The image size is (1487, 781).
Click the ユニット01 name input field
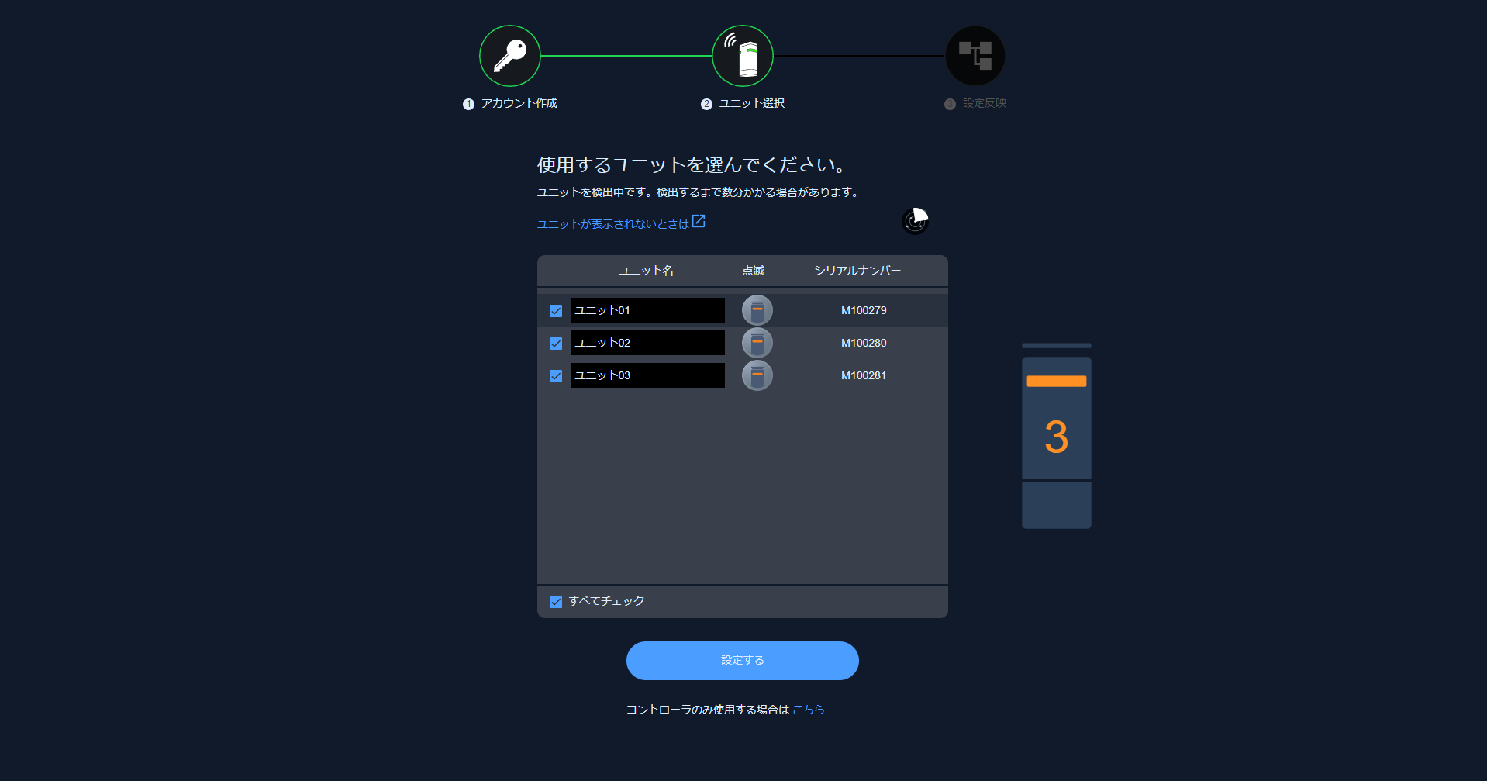click(647, 309)
